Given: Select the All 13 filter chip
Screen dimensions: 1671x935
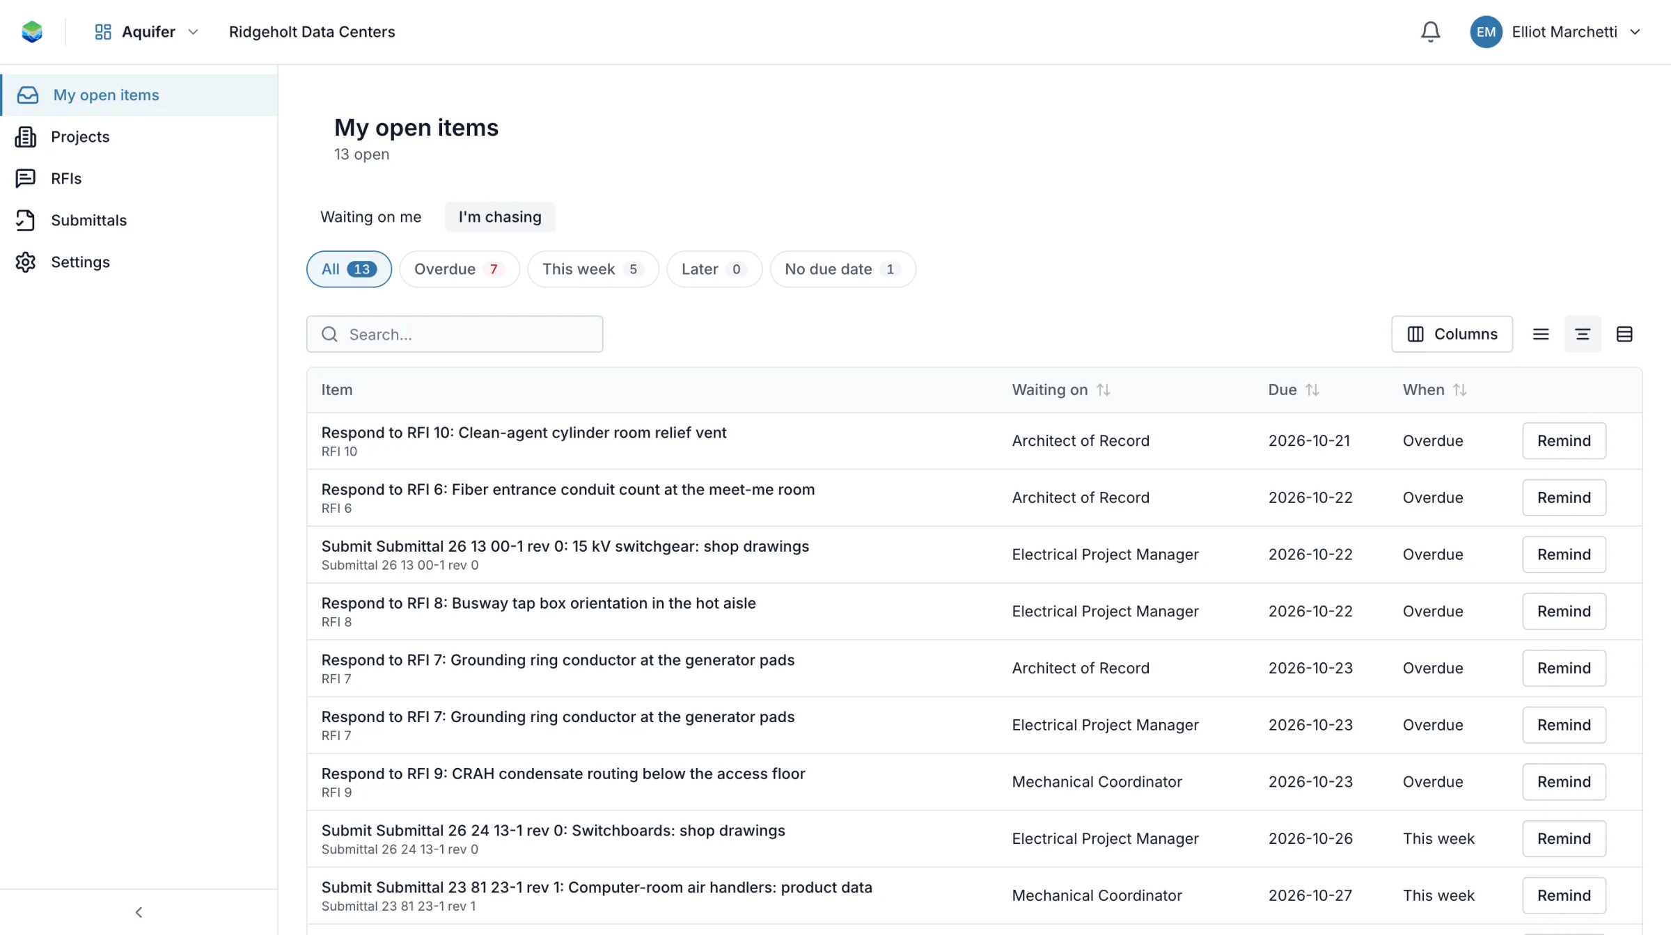Looking at the screenshot, I should coord(349,269).
